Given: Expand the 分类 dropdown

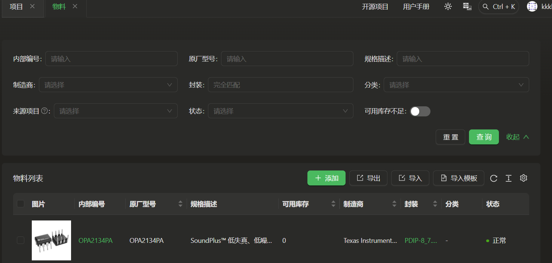Looking at the screenshot, I should click(x=456, y=85).
